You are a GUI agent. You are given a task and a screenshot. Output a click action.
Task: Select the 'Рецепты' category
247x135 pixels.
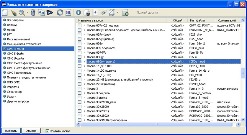click(13, 87)
